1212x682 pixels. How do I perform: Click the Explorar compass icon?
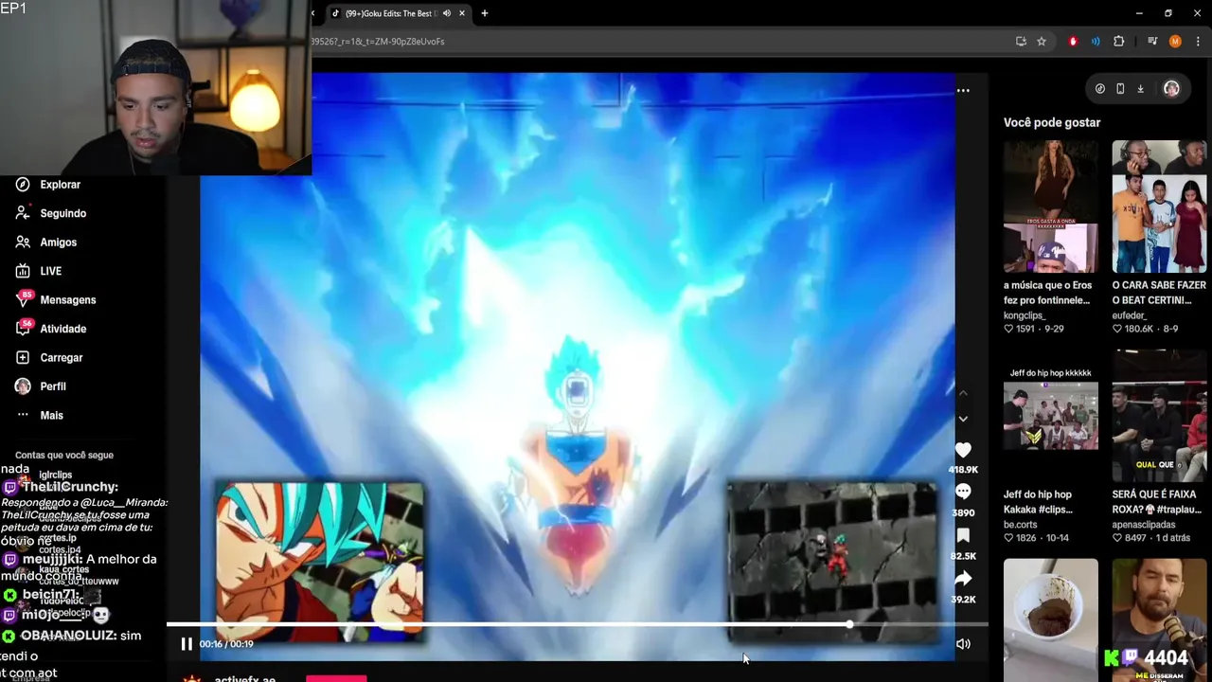pyautogui.click(x=23, y=185)
